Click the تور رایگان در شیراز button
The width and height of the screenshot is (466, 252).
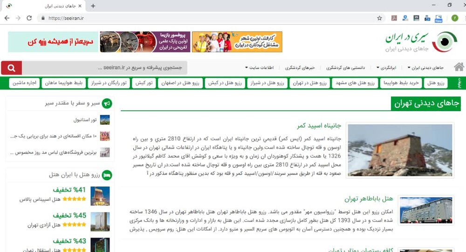pos(109,83)
